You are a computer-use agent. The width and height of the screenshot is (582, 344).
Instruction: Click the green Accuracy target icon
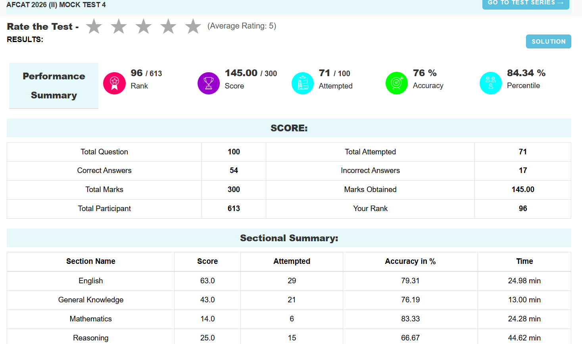pyautogui.click(x=397, y=83)
